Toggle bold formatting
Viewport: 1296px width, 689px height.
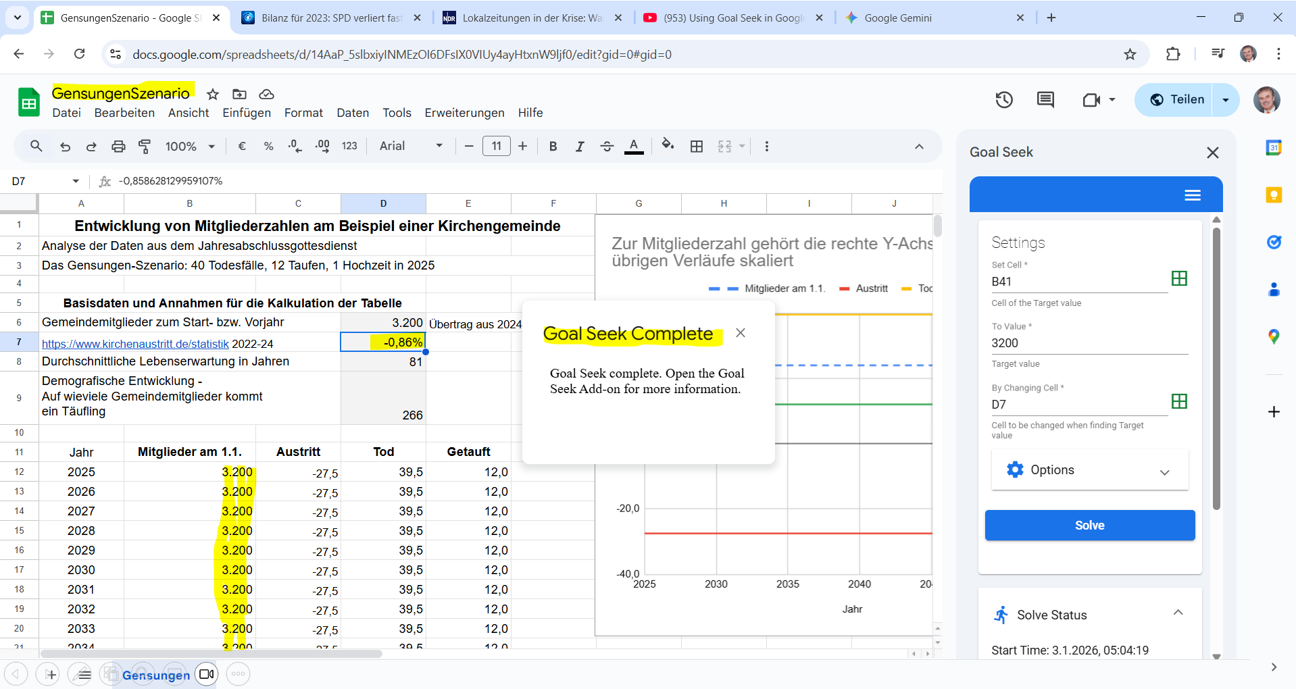click(x=553, y=146)
